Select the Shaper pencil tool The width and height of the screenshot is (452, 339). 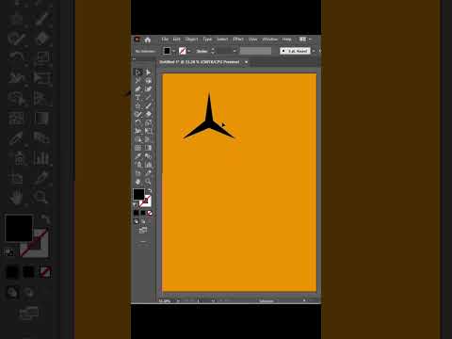coord(138,114)
